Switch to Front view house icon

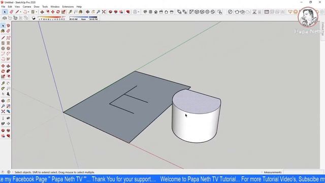point(156,12)
